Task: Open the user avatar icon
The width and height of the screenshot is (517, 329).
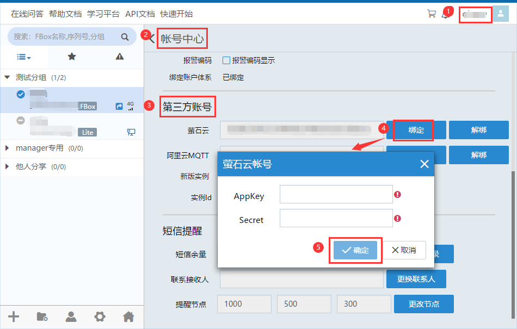Action: pos(501,14)
